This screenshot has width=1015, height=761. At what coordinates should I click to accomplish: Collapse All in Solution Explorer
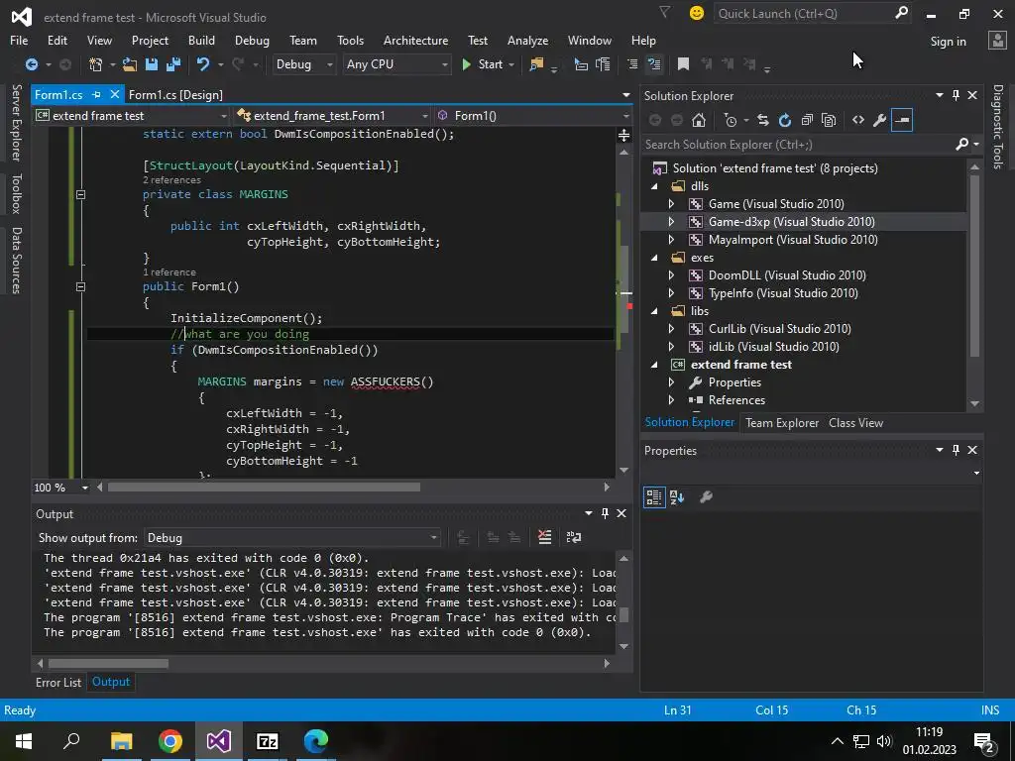coord(807,120)
